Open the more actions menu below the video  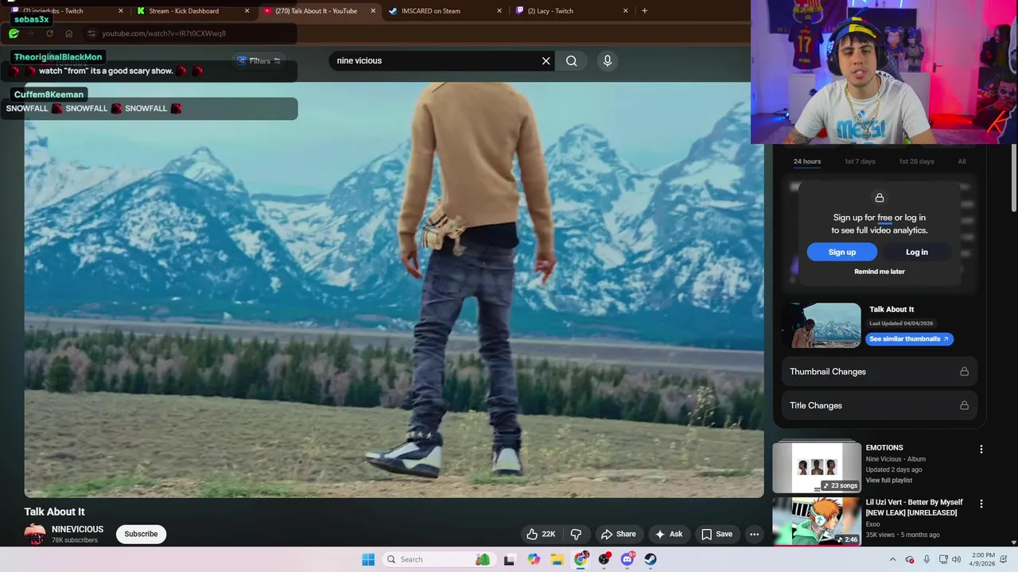754,534
